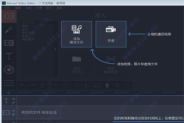This screenshot has height=123, width=184.
Task: Select 简介视频 in the list
Action: click(x=28, y=39)
